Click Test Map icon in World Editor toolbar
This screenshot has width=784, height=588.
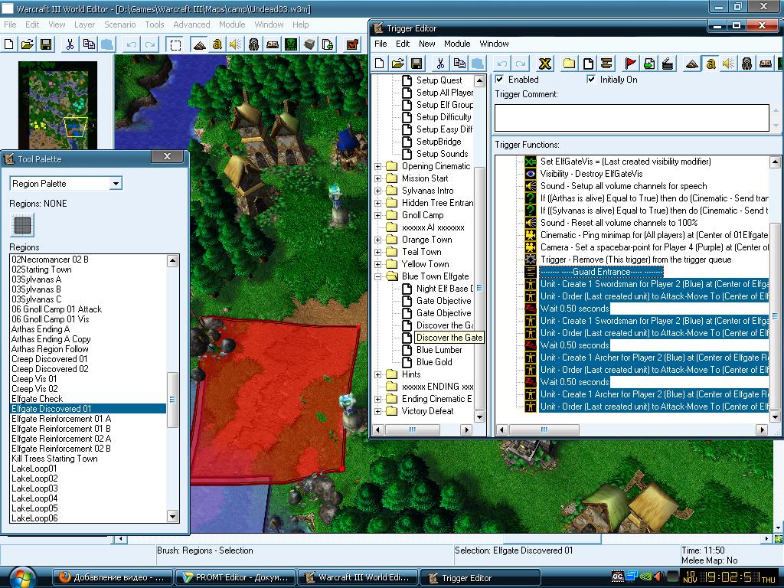coord(352,44)
